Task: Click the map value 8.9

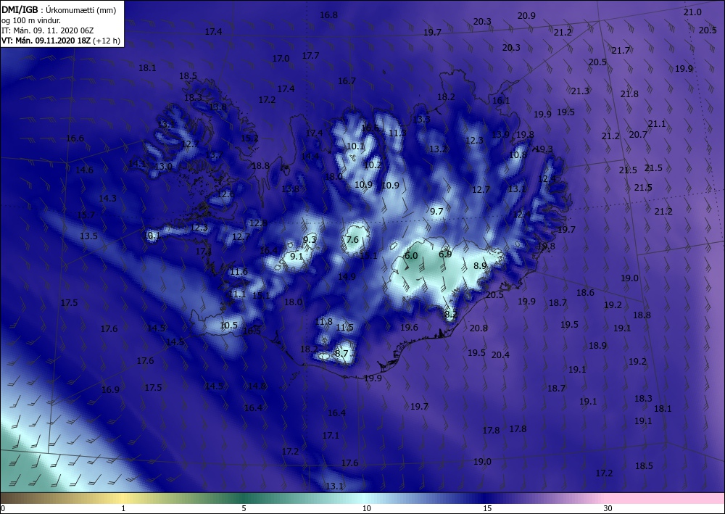Action: click(x=480, y=266)
